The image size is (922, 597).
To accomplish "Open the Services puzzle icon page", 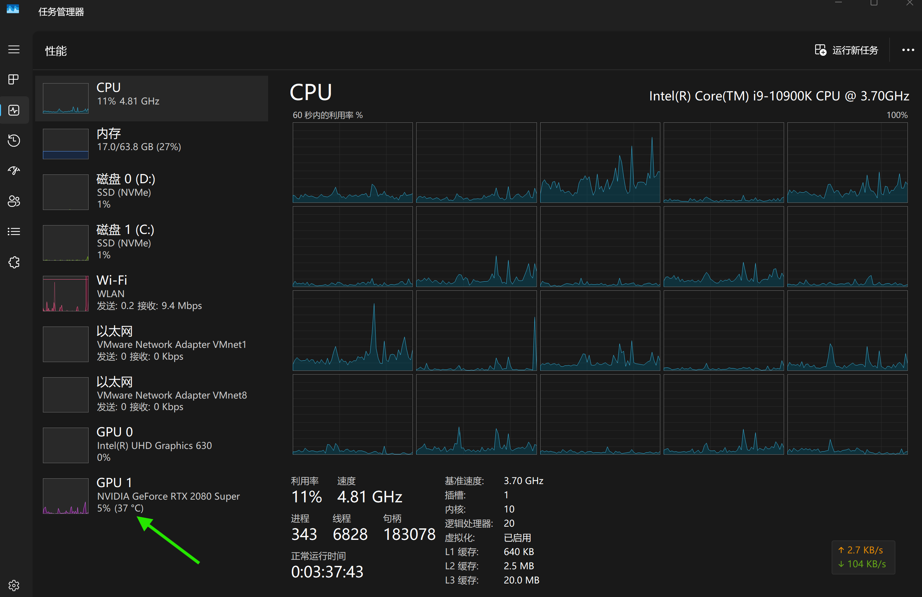I will pos(14,262).
